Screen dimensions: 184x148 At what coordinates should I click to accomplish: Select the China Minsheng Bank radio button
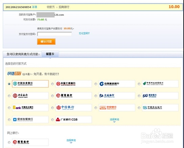[x=139, y=108]
